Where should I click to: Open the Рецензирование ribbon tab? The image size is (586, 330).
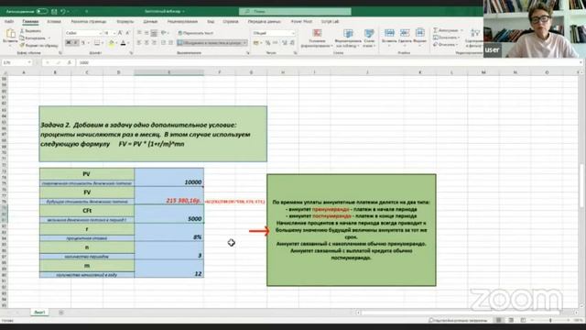coord(182,22)
